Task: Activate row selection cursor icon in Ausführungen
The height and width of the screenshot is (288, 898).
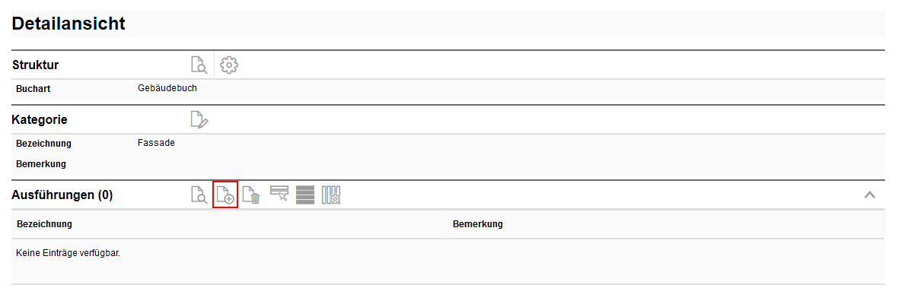Action: point(279,193)
